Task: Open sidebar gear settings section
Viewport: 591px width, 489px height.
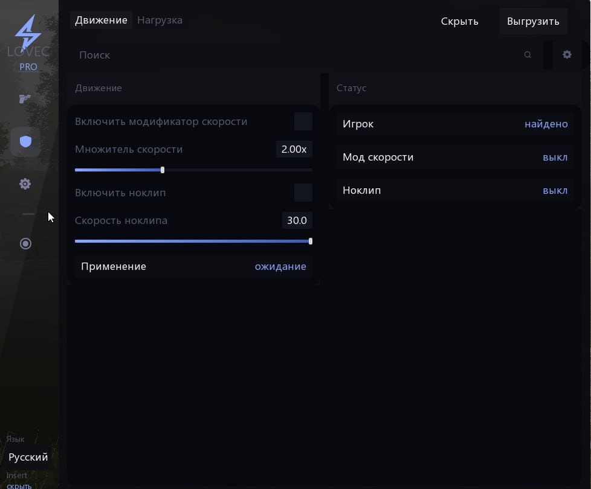Action: tap(25, 184)
